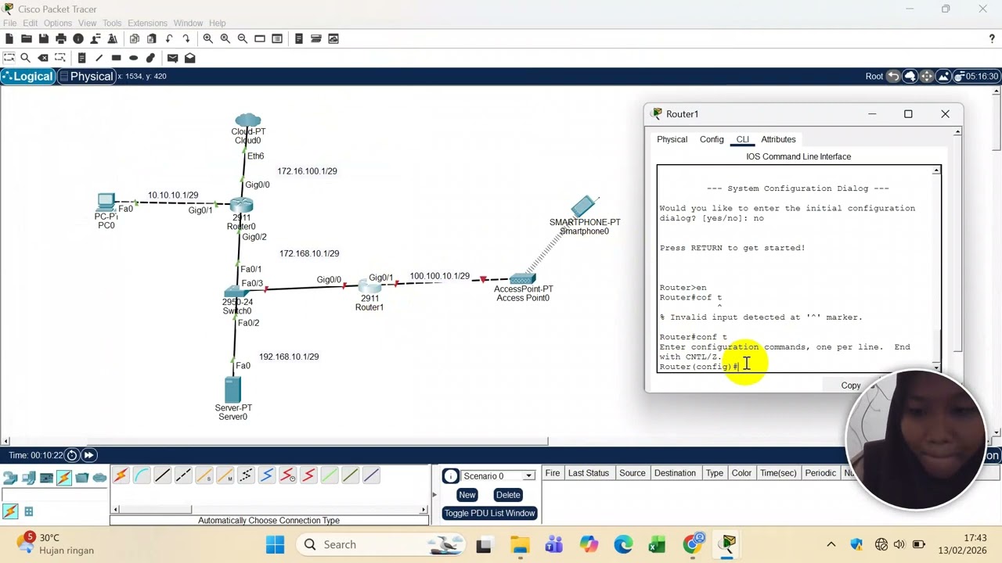Select the Server0 device on the canvas
1002x563 pixels.
point(232,389)
